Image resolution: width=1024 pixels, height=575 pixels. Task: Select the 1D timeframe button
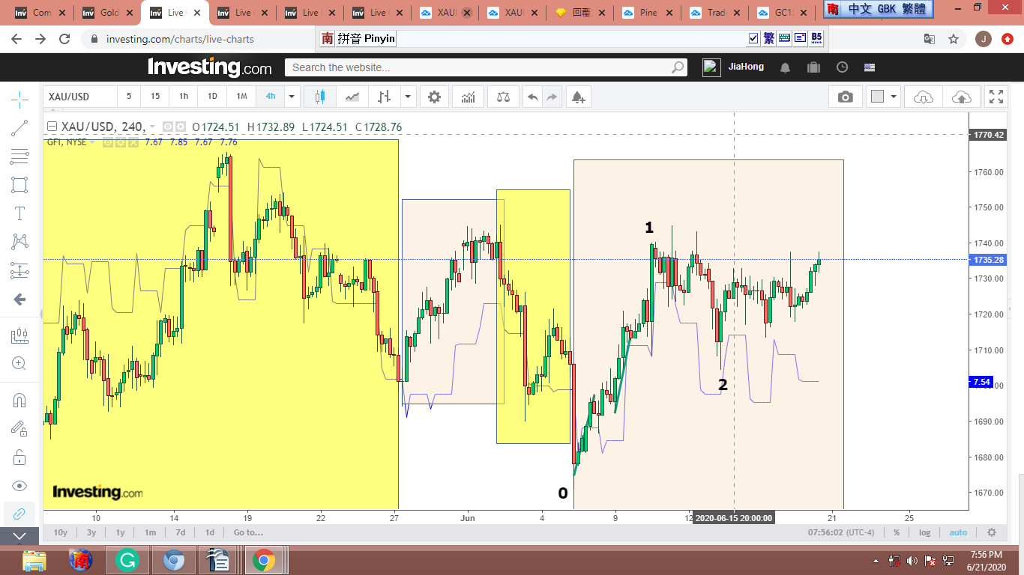tap(212, 97)
